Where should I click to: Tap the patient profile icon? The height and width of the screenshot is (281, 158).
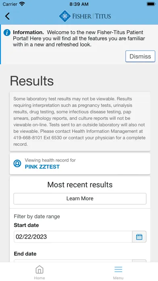17,164
